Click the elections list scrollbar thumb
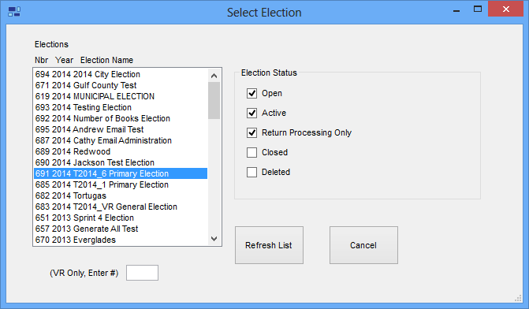Screen dimensions: 529x309 click(x=214, y=101)
